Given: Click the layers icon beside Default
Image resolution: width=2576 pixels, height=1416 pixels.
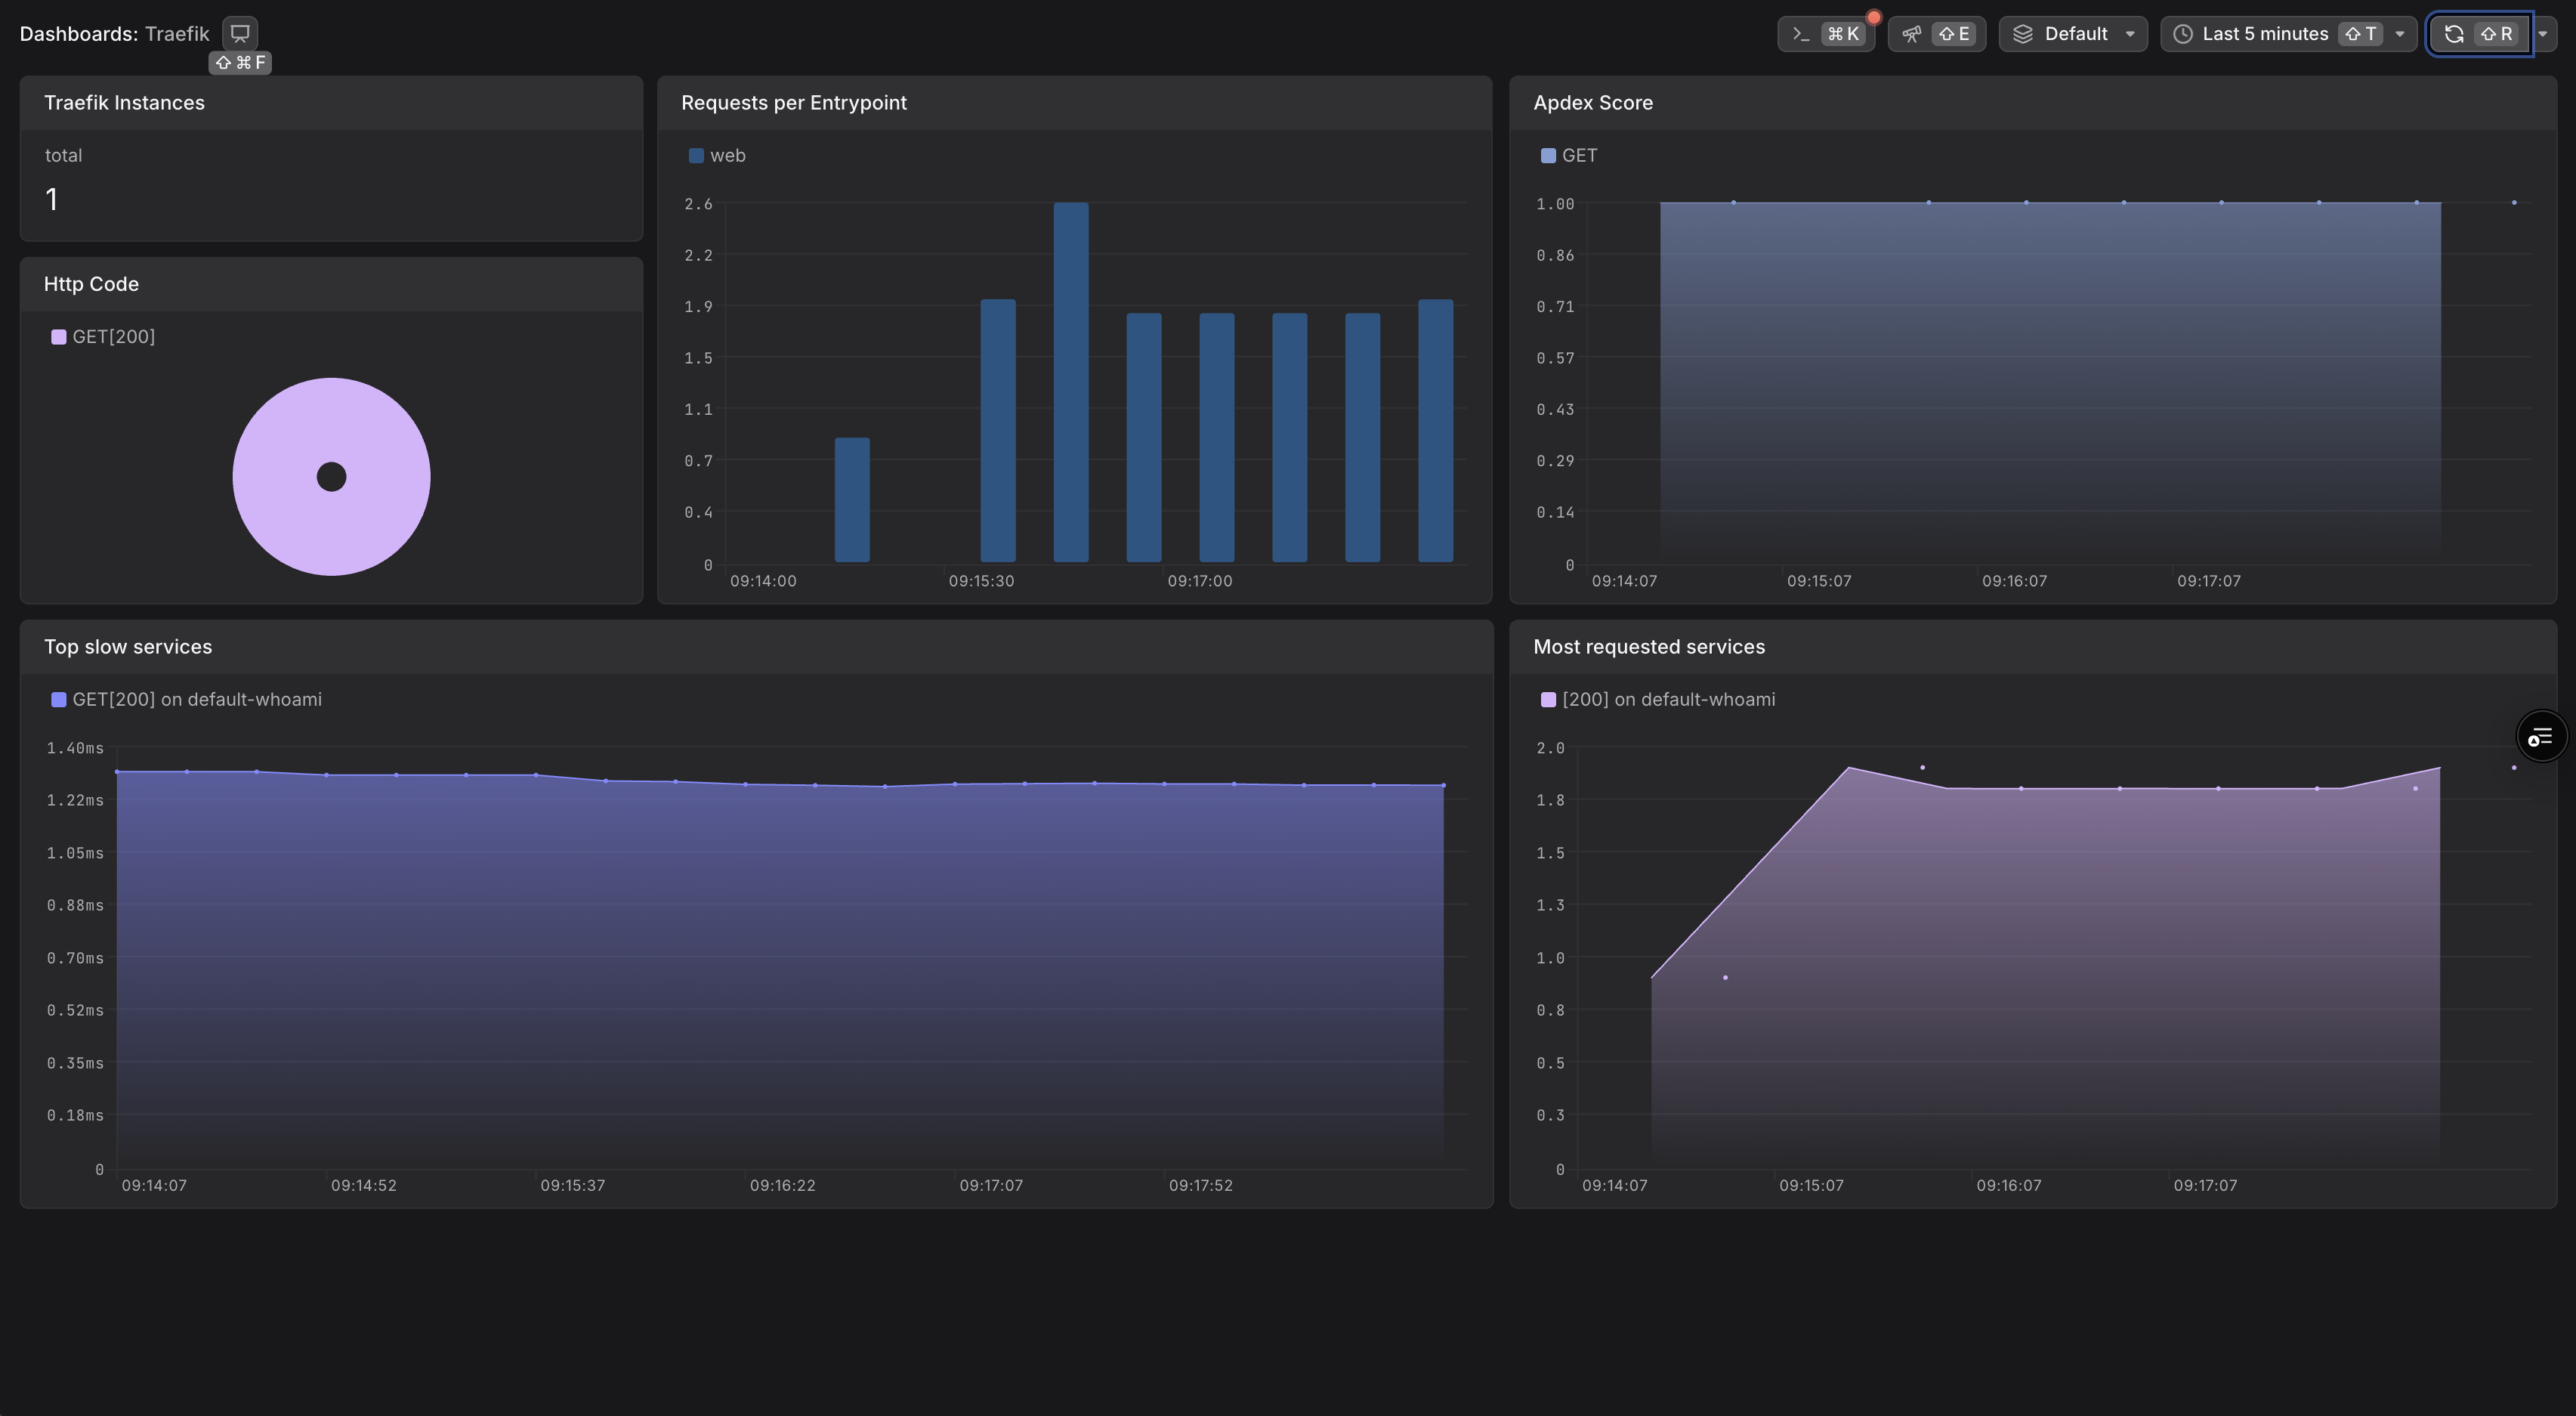Looking at the screenshot, I should pos(2022,34).
